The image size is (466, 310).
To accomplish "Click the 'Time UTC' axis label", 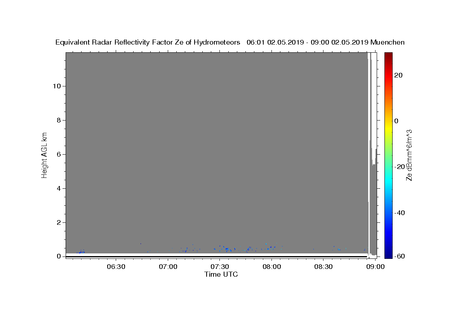I will [x=221, y=274].
